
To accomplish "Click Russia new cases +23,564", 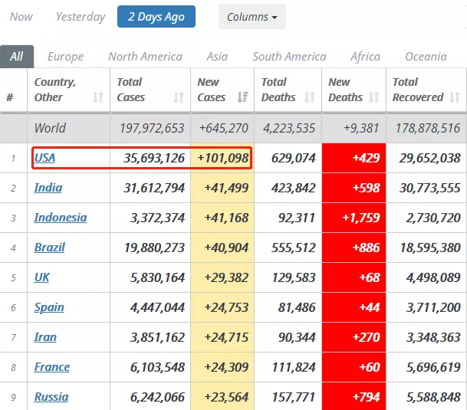I will point(226,397).
